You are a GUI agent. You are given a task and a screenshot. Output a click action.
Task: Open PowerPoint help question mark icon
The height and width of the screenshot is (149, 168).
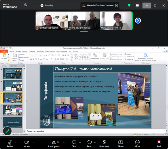[166, 51]
